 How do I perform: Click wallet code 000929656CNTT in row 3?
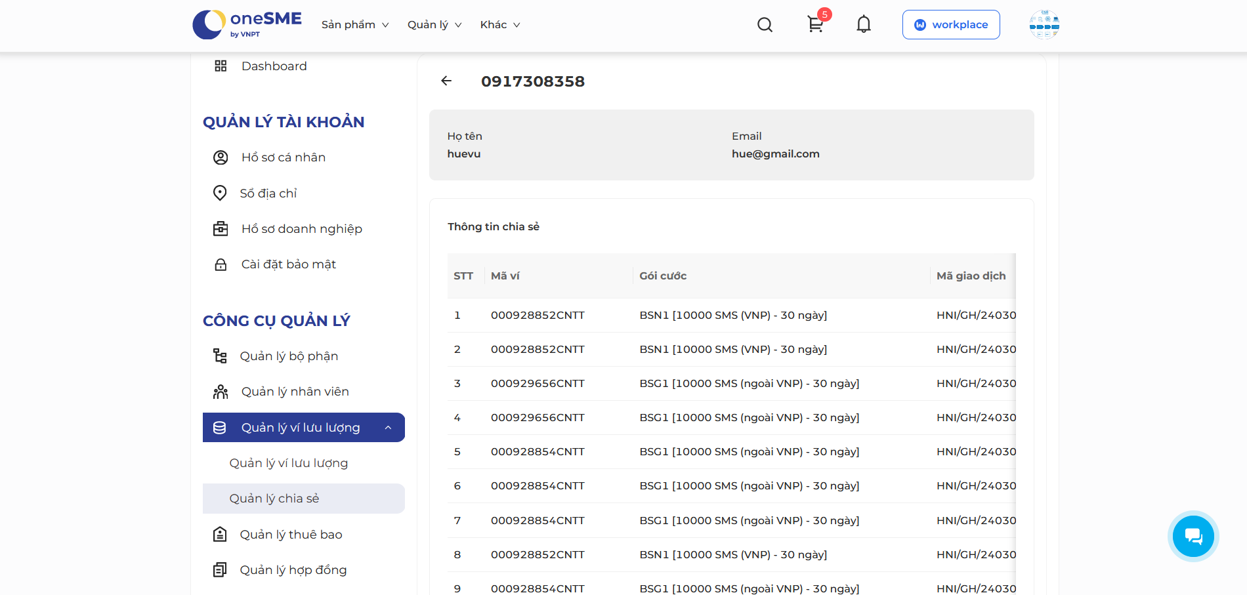click(538, 384)
